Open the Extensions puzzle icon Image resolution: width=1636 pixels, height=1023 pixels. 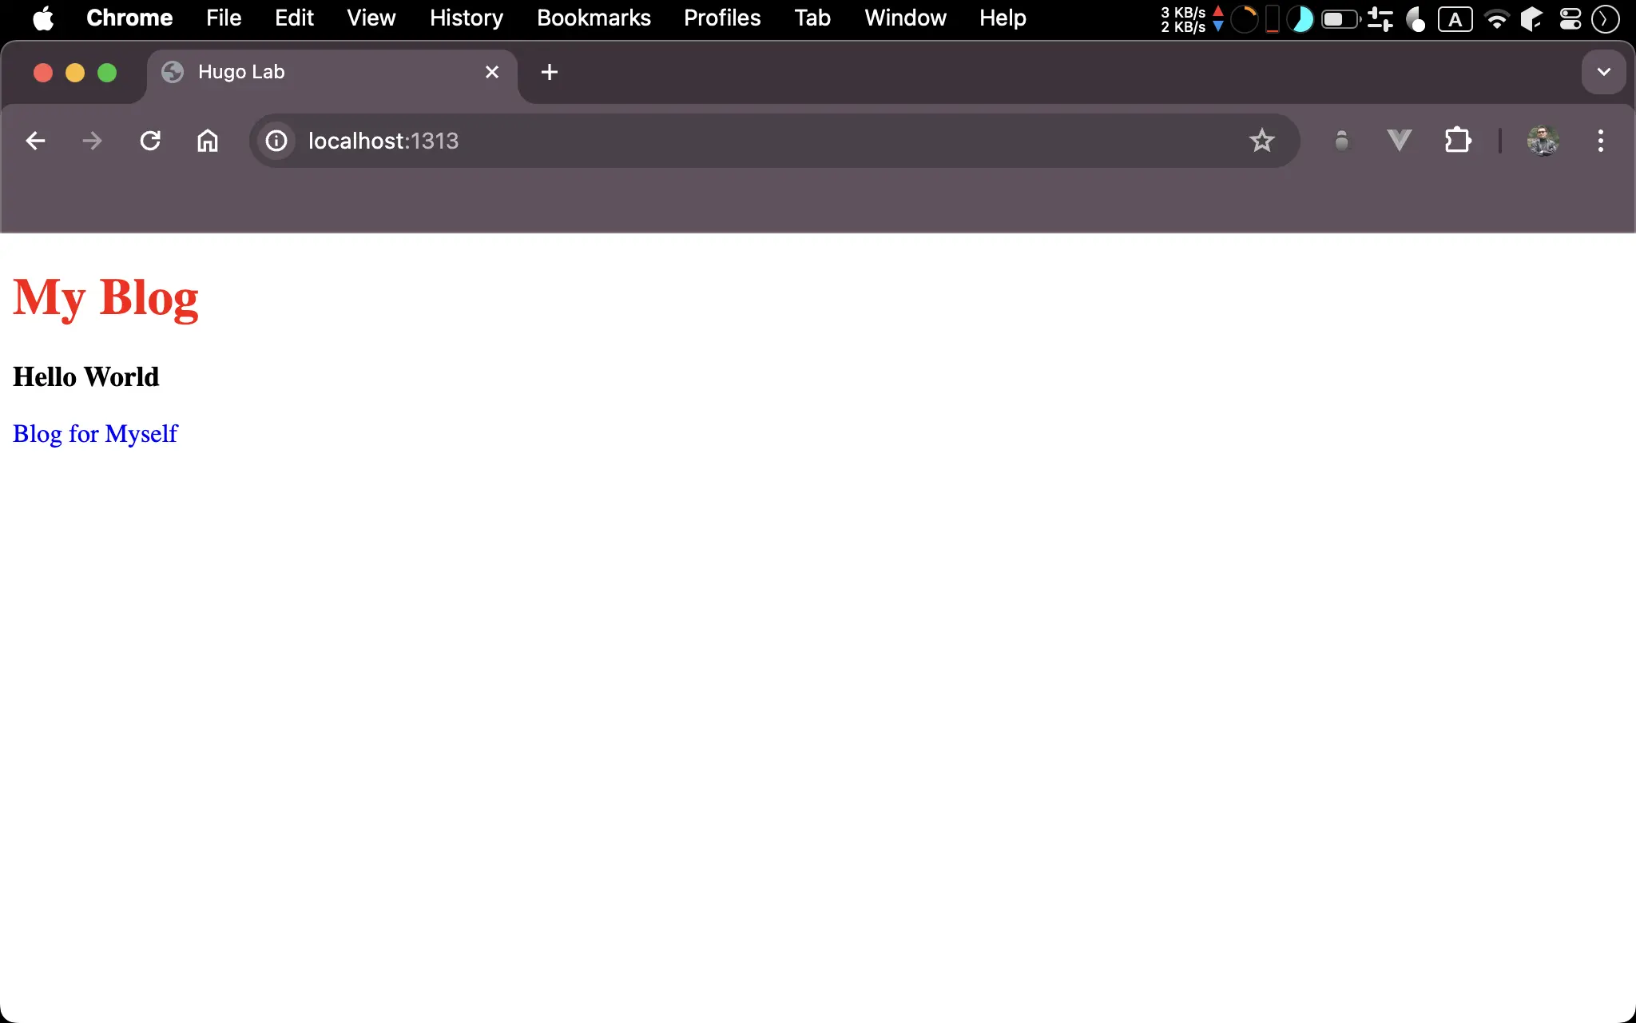point(1457,141)
